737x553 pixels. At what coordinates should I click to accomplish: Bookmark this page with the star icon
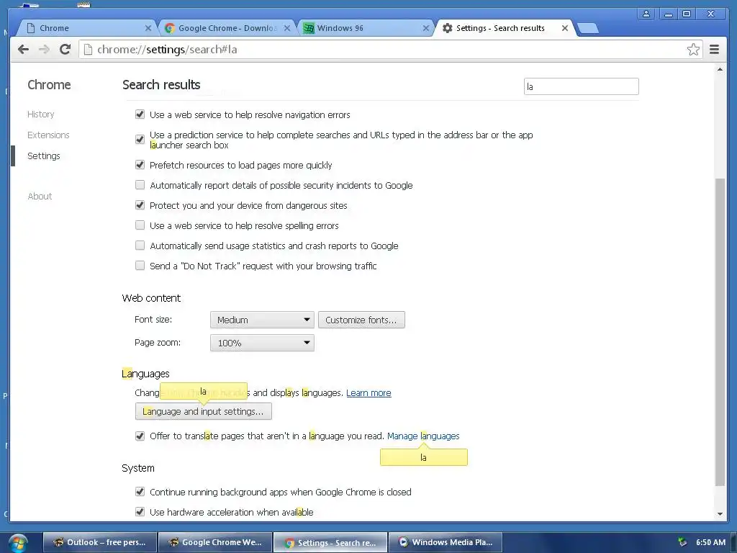click(x=693, y=50)
